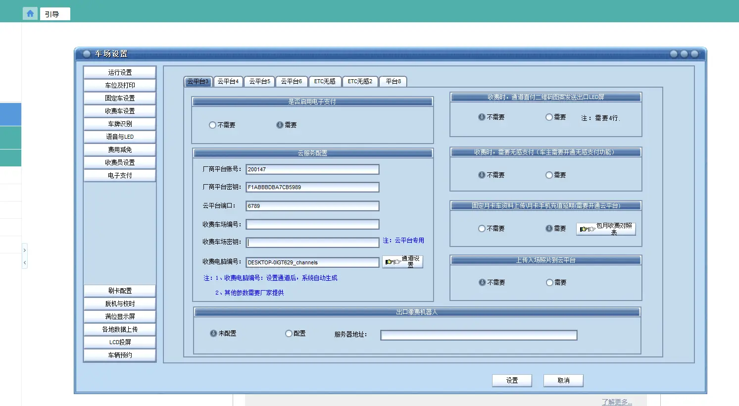Screen dimensions: 739x406
Task: Click the 了解更多 link
Action: pos(617,402)
